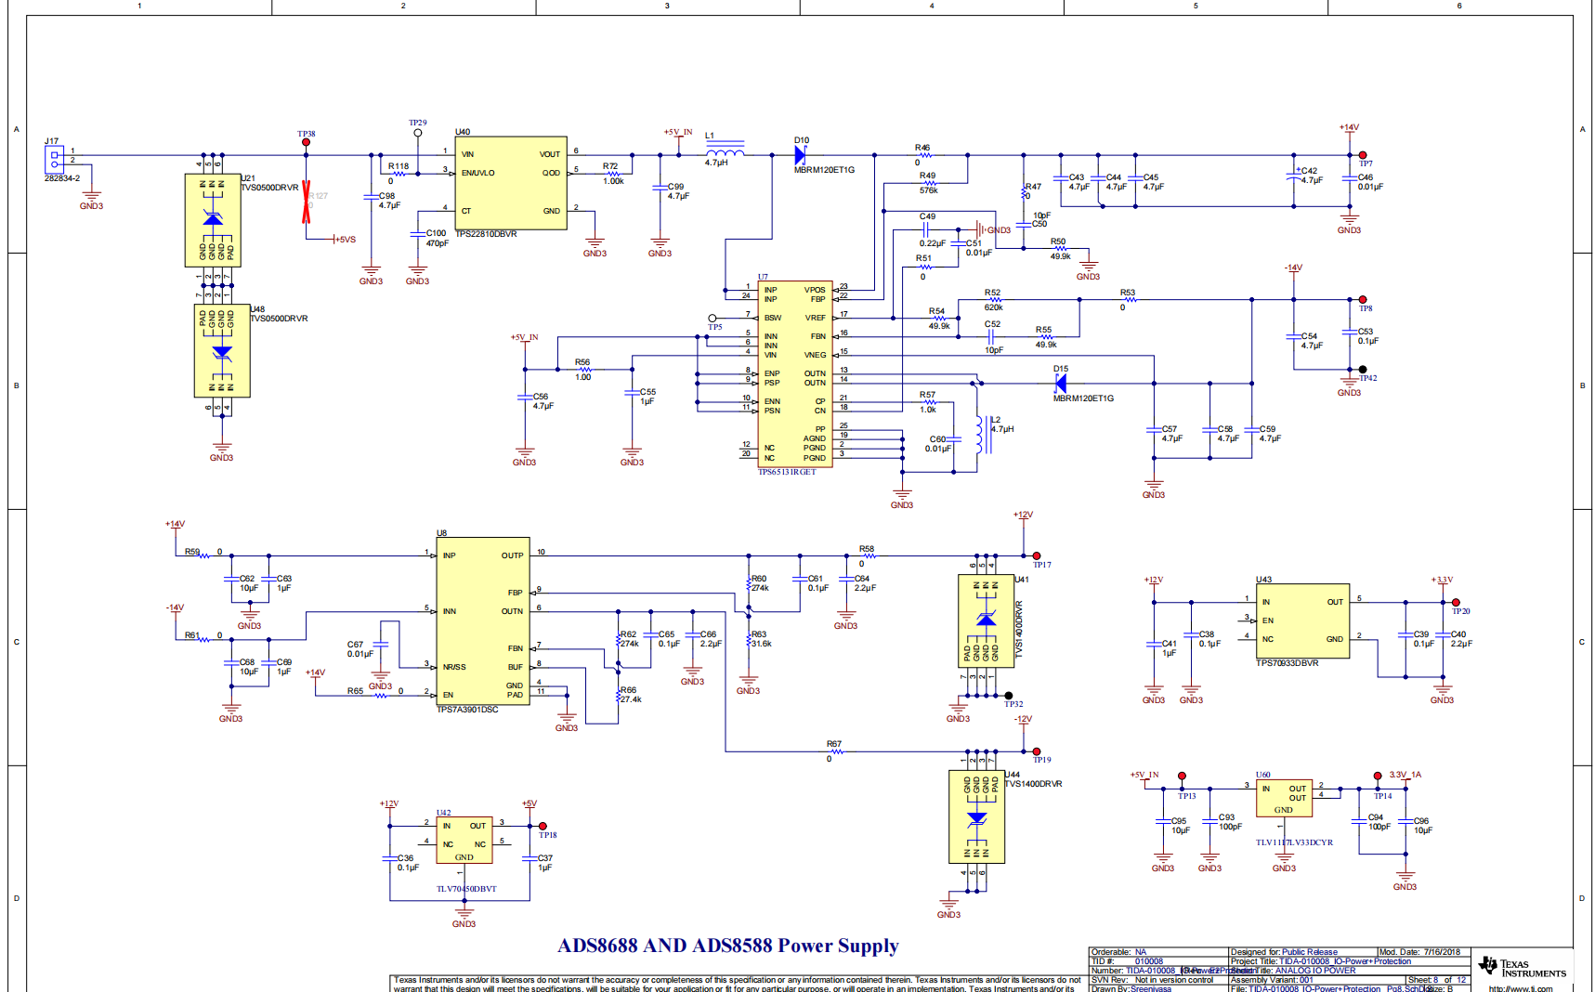Screen dimensions: 1595x992
Task: Click the R65 resistor at EN input
Action: coord(380,696)
